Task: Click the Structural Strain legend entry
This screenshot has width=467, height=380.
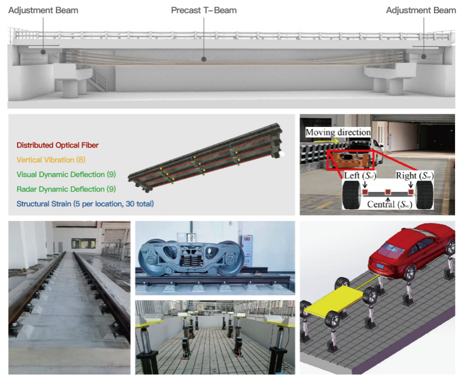Action: point(85,203)
